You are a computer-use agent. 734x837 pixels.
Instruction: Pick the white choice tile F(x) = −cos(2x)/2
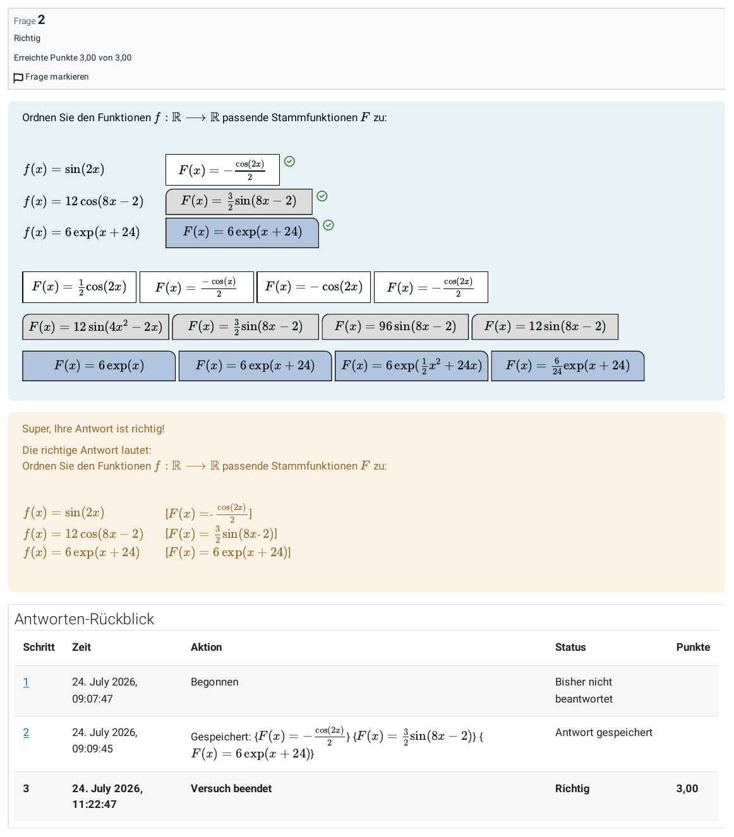[431, 287]
